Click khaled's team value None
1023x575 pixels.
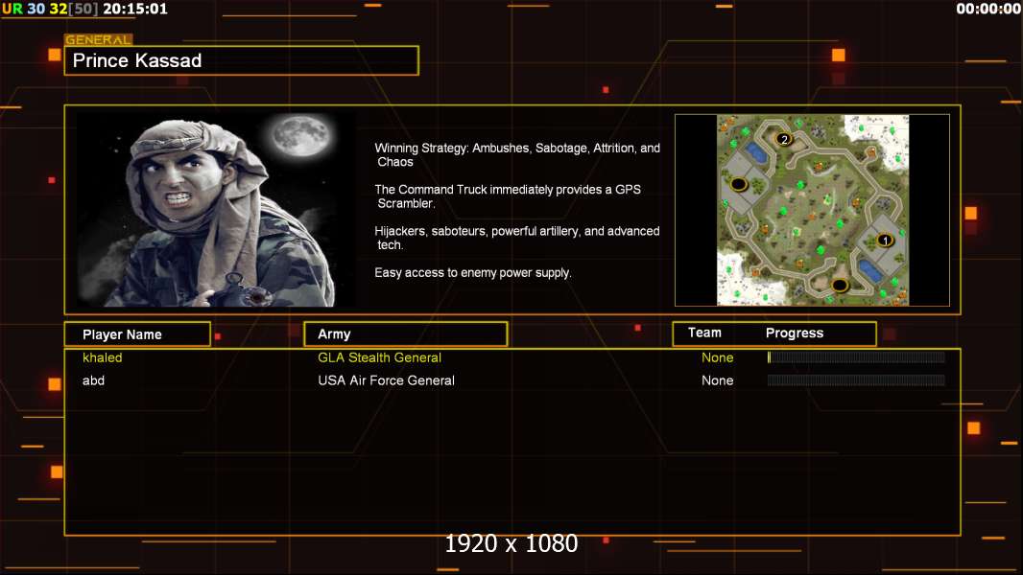pos(717,357)
